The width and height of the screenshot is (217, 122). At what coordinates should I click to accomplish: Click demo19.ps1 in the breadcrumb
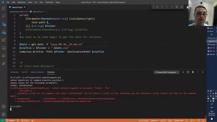click(x=38, y=12)
